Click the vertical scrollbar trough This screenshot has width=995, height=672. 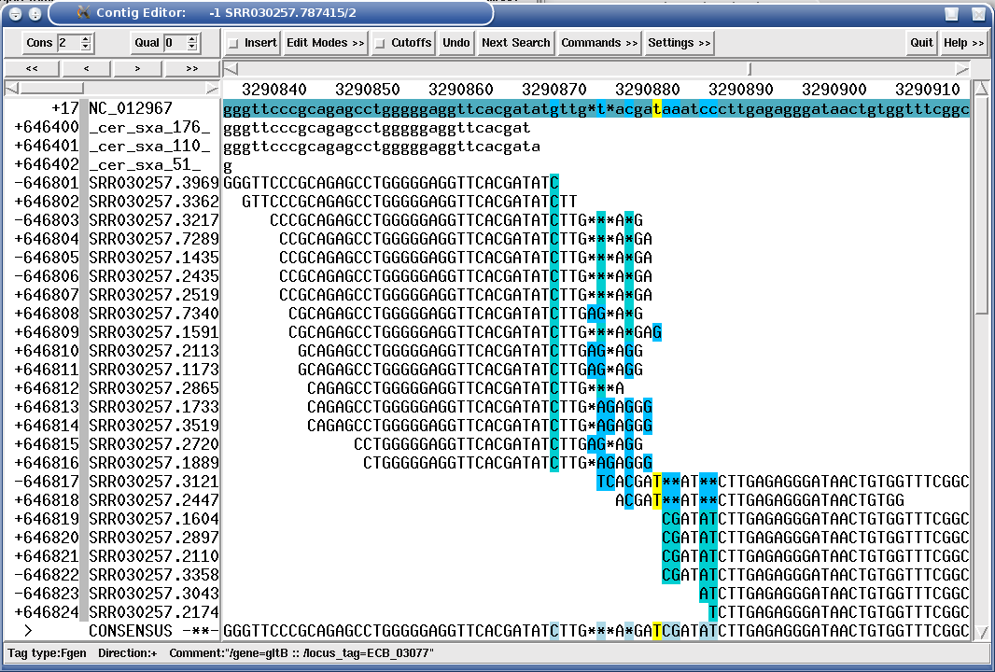pos(981,469)
